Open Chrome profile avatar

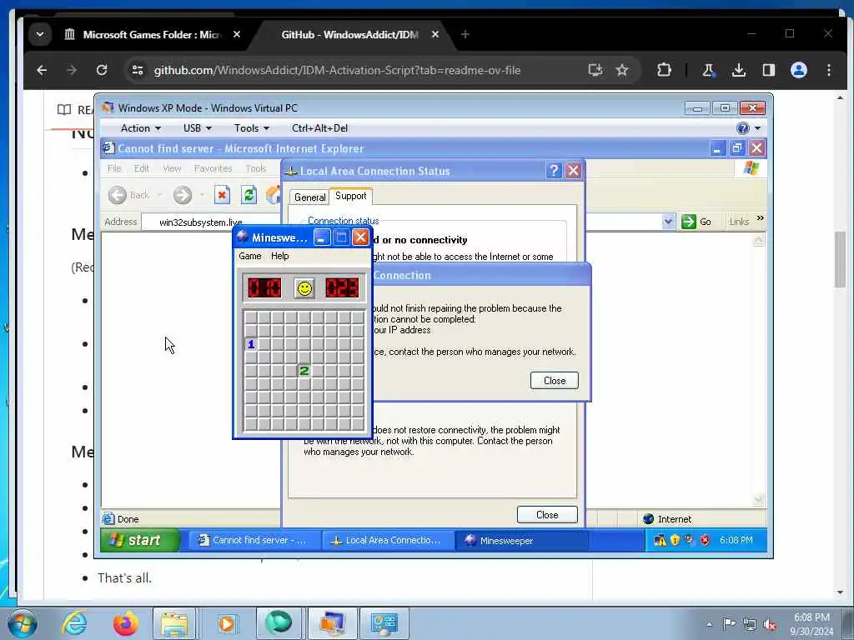coord(798,70)
